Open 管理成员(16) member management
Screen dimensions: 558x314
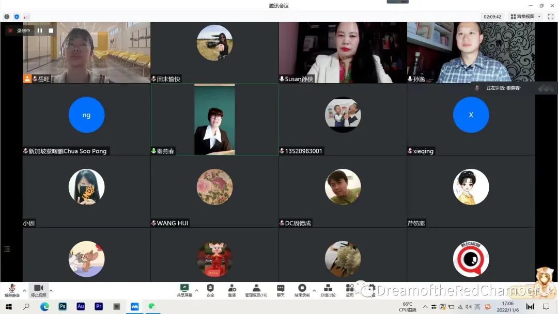click(x=255, y=289)
